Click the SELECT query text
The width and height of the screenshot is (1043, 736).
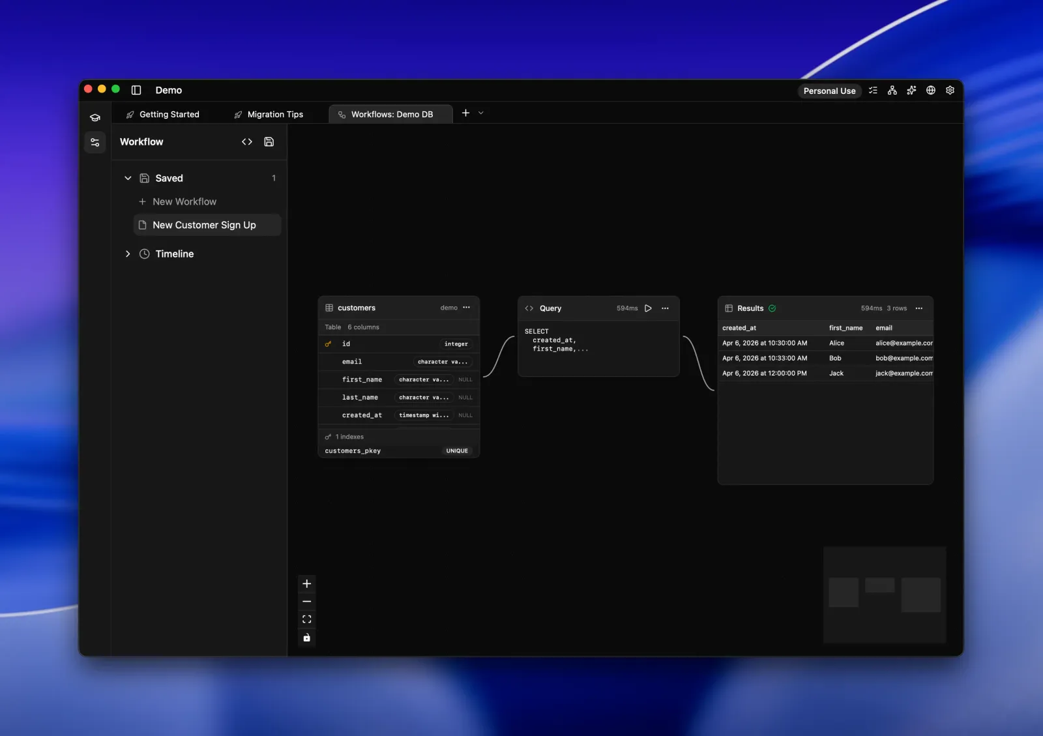tap(556, 340)
